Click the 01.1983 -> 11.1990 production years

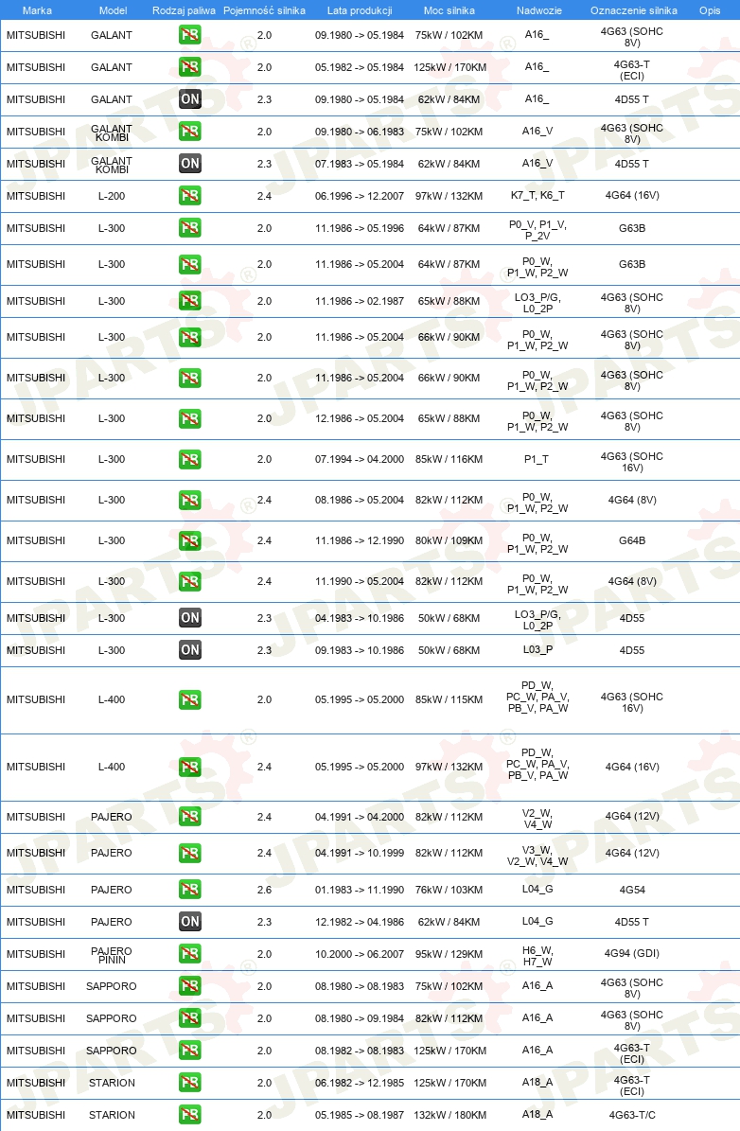click(360, 890)
